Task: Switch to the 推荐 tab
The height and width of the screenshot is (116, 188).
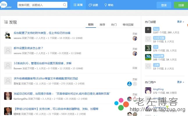Action: coord(102,25)
